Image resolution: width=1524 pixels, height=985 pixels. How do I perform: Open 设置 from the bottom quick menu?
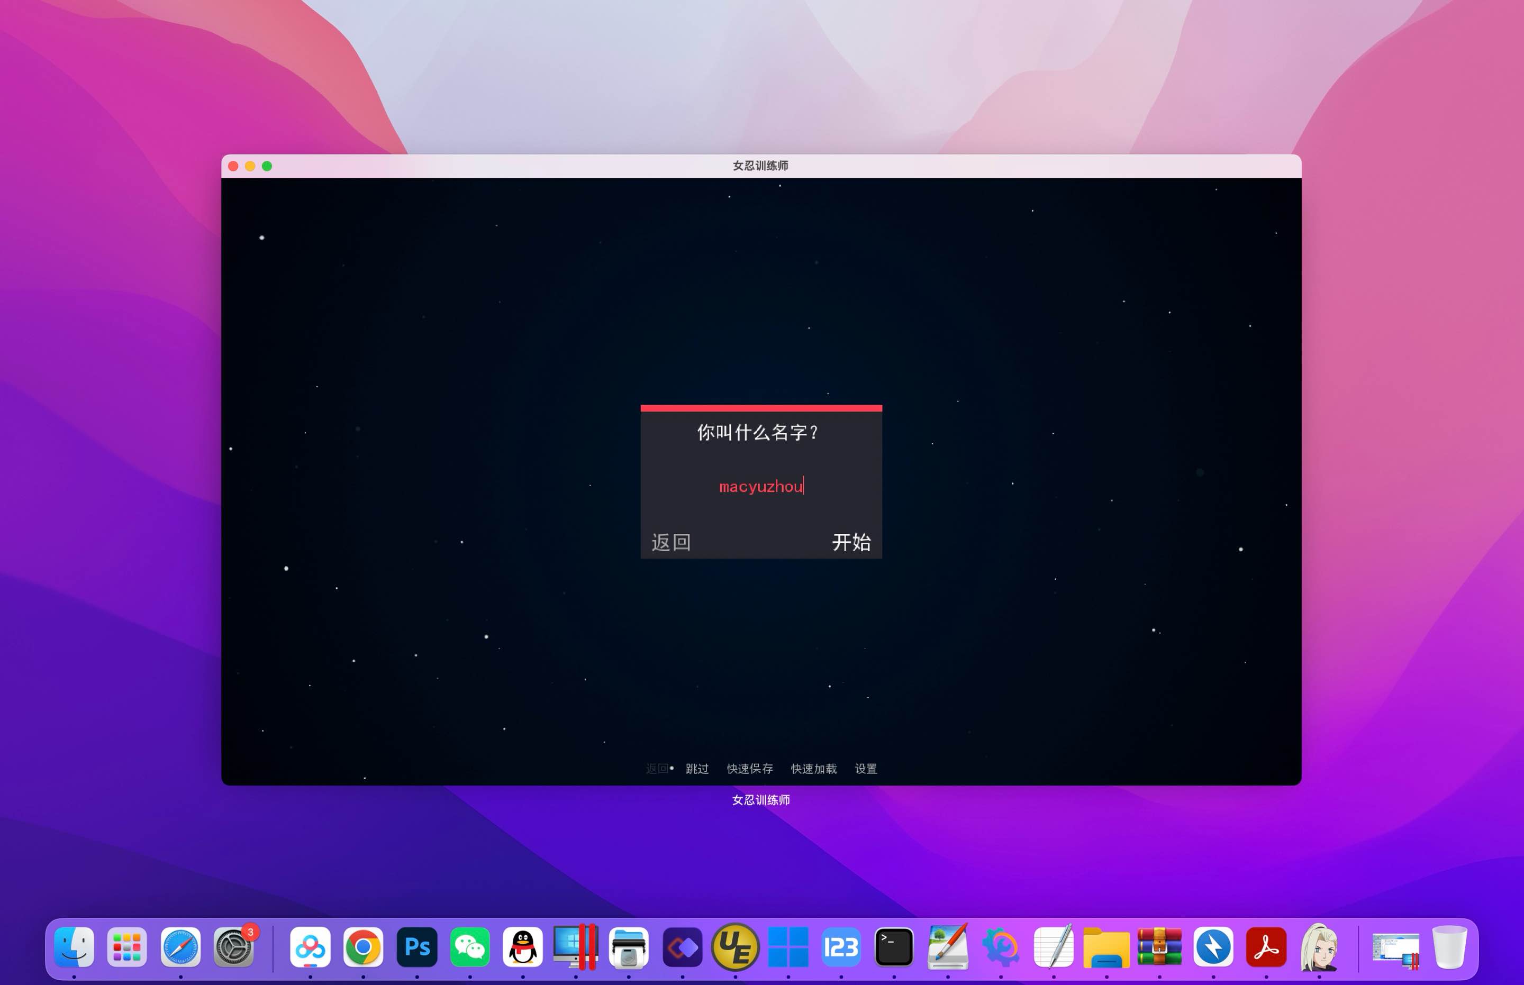tap(866, 768)
